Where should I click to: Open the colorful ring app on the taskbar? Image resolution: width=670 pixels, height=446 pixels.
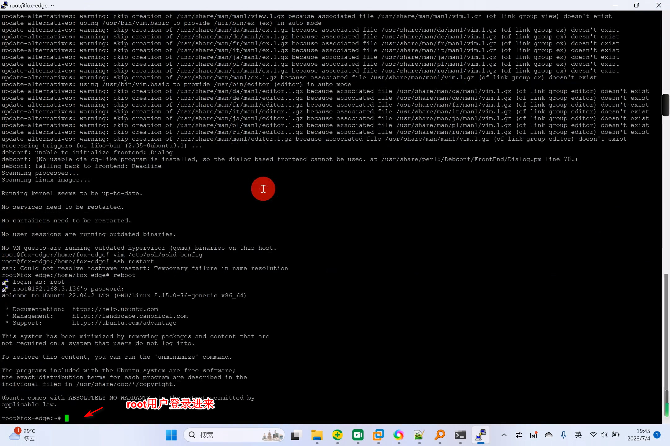tap(399, 435)
